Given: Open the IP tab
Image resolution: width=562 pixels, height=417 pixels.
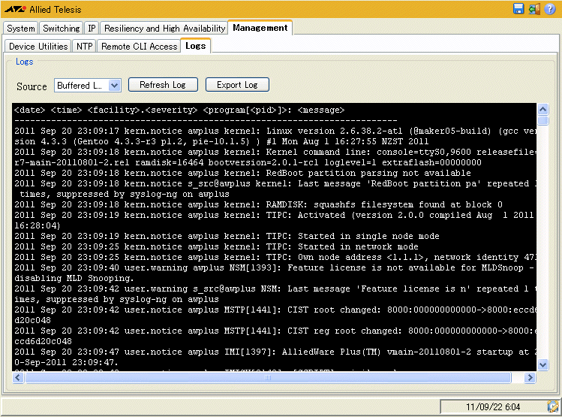Looking at the screenshot, I should point(92,28).
